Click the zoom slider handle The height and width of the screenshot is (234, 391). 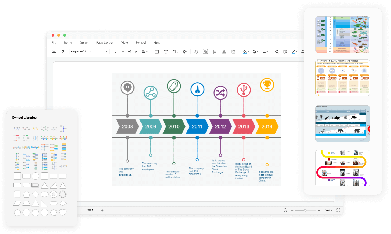pyautogui.click(x=305, y=210)
